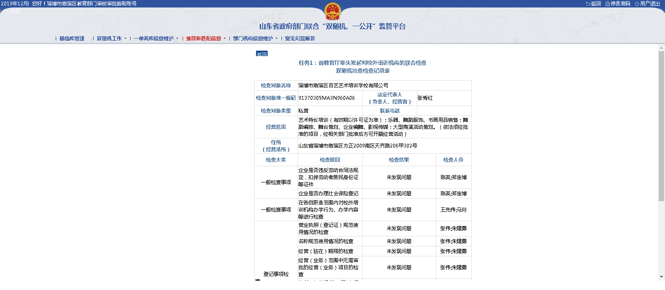Open the 常见问题解答 menu item
665x290 pixels.
pos(300,39)
